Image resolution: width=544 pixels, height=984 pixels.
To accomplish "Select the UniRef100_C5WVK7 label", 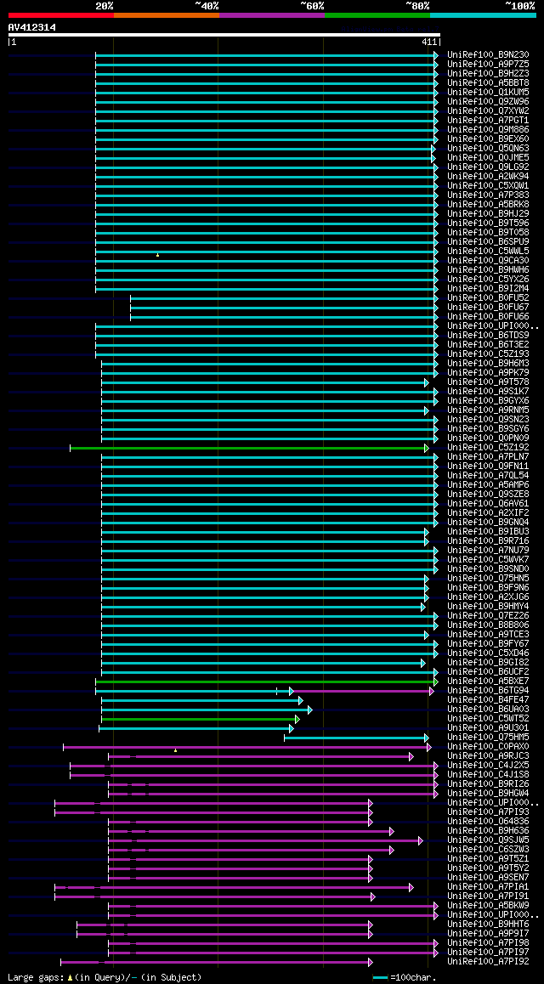I will (488, 560).
